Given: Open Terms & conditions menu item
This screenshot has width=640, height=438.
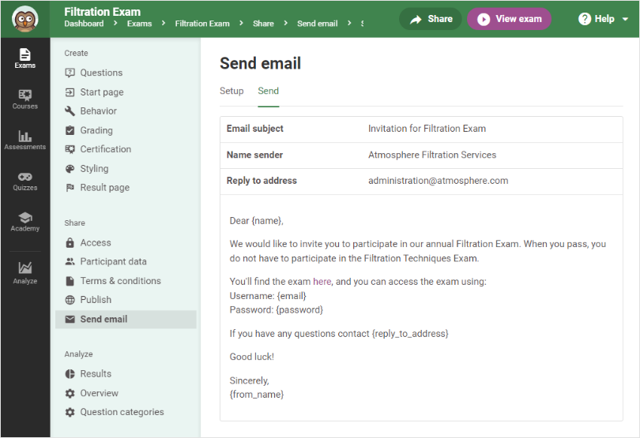Looking at the screenshot, I should click(x=120, y=281).
